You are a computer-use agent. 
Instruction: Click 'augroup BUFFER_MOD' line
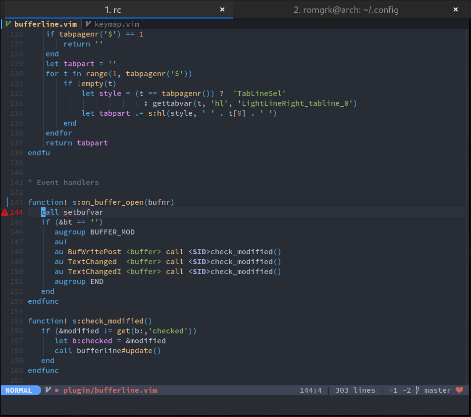[95, 232]
